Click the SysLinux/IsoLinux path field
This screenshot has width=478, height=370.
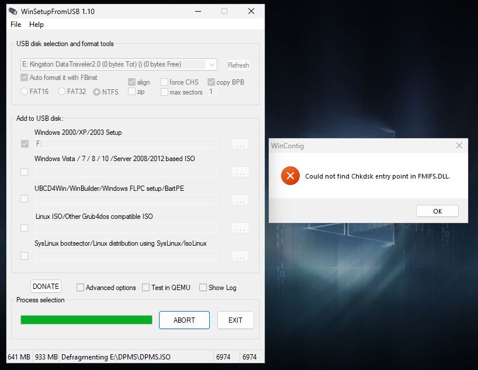point(126,256)
